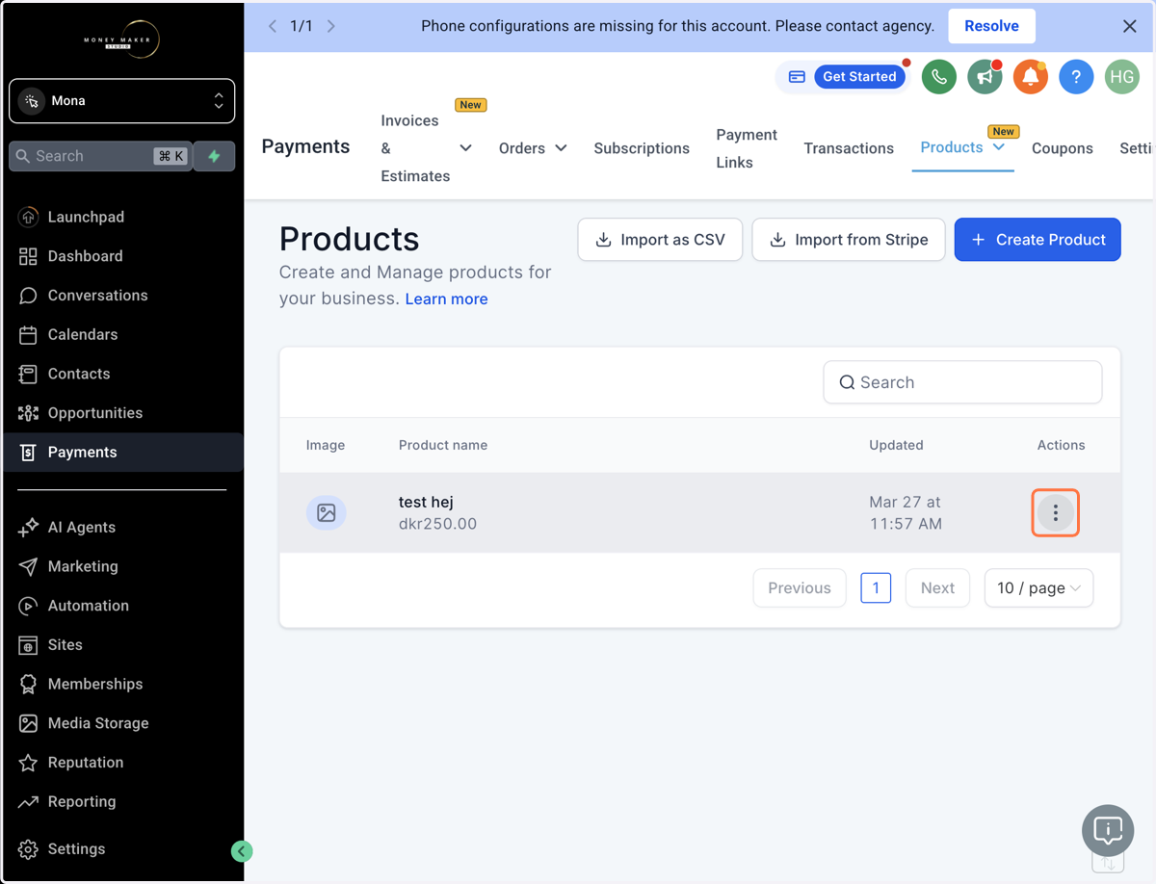Click the lightning bolt quick actions button

coord(214,156)
